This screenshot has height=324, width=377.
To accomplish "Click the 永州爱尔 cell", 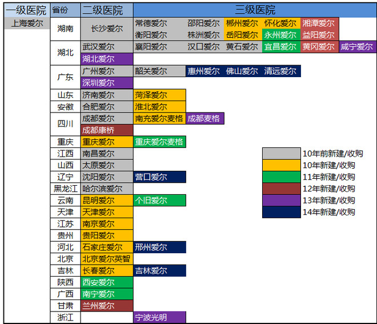I will 280,35.
